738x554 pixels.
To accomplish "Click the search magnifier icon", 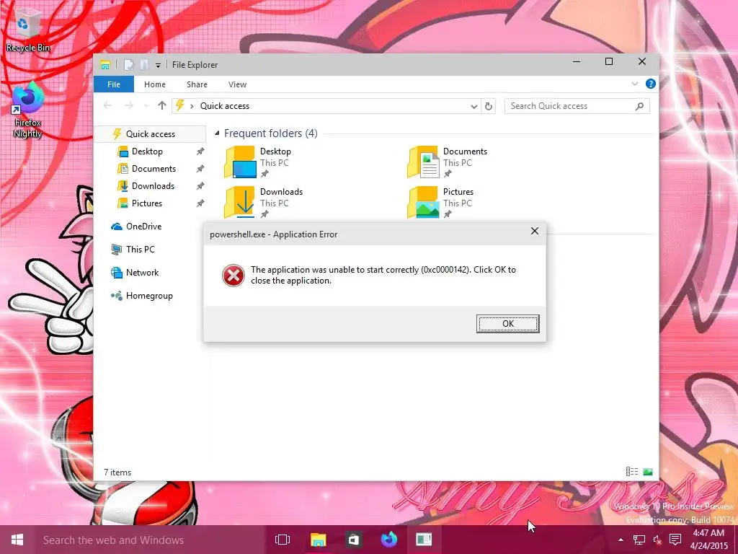I will (x=640, y=106).
